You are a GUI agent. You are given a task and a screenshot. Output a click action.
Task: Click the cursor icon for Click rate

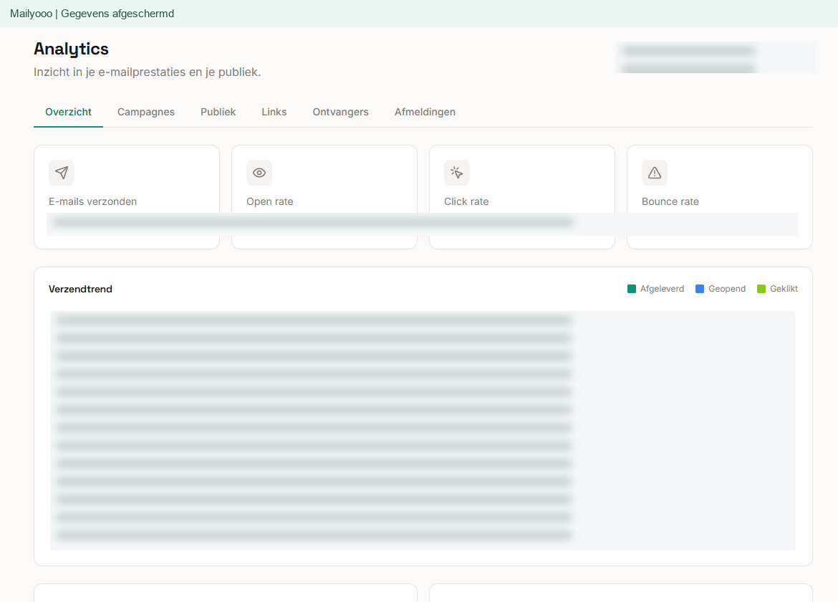[457, 173]
